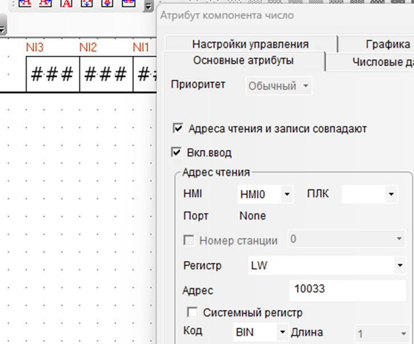The height and width of the screenshot is (344, 414).
Task: Click the red NI3 label
Action: coord(35,47)
